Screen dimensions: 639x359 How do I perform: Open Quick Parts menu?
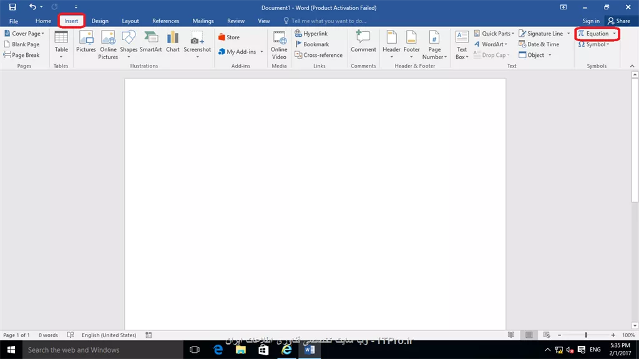[x=494, y=34]
